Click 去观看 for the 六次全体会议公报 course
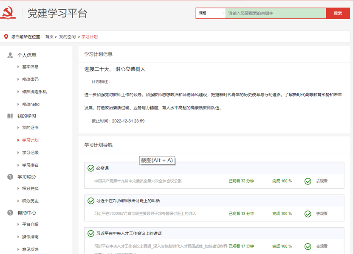This screenshot has width=353, height=254. 322,181
